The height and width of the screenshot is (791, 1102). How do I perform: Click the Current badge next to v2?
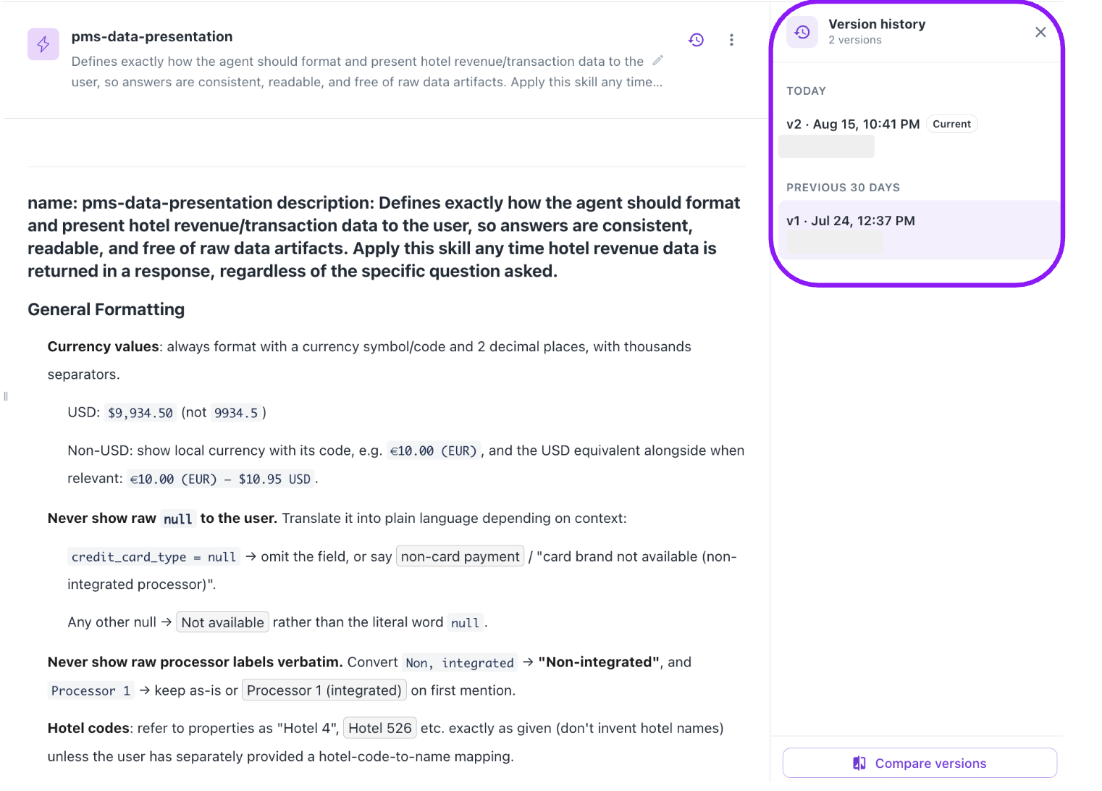pyautogui.click(x=951, y=124)
